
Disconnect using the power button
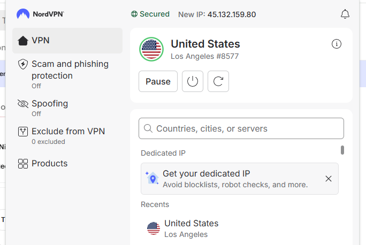pyautogui.click(x=193, y=81)
